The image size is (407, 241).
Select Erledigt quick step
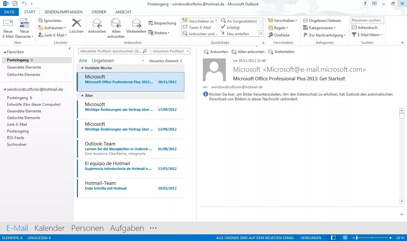tap(231, 28)
